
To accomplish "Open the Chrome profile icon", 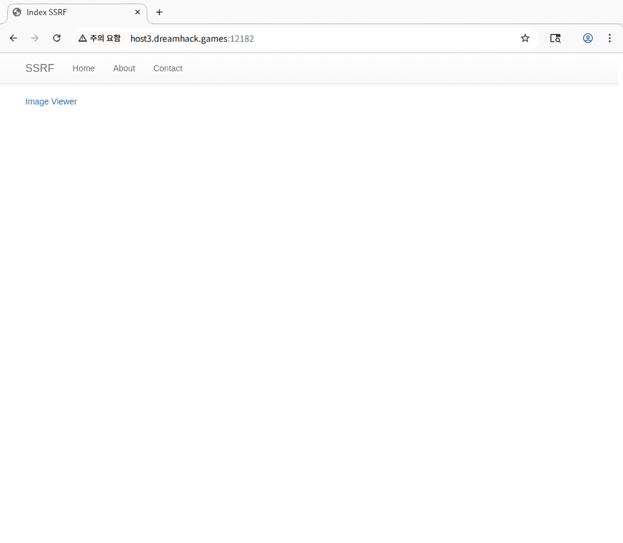I will 587,38.
